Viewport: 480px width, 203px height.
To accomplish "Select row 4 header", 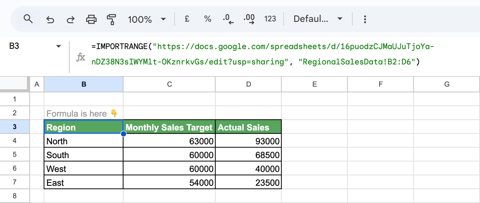I will point(15,141).
